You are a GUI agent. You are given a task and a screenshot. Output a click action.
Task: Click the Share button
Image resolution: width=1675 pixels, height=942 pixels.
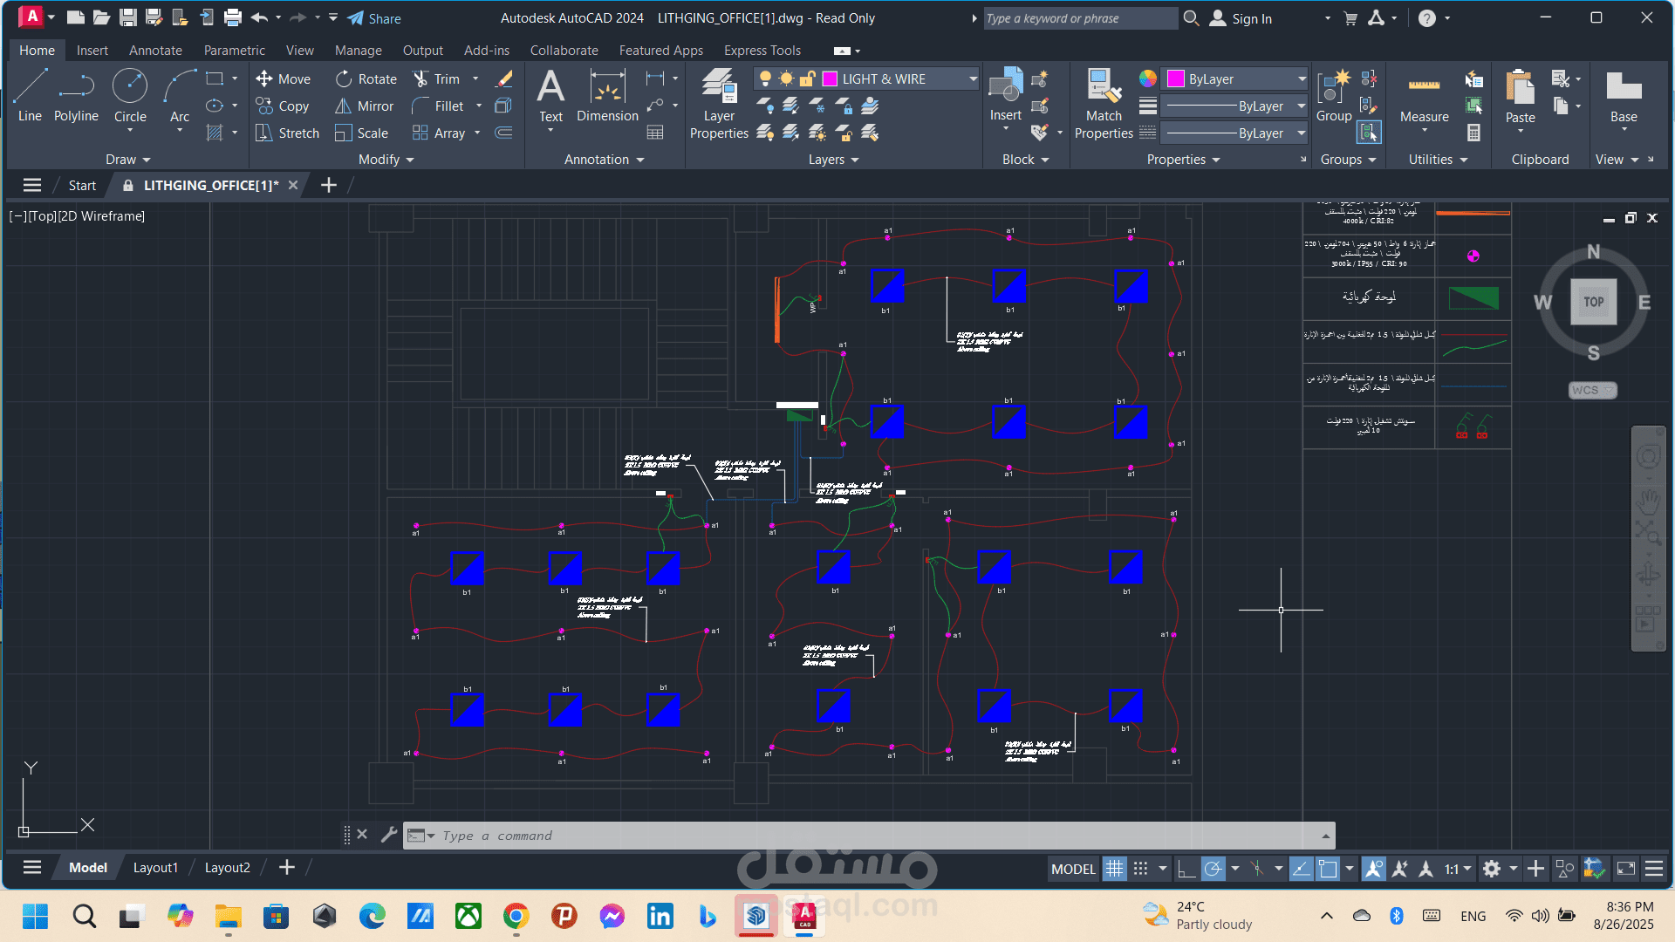[374, 18]
